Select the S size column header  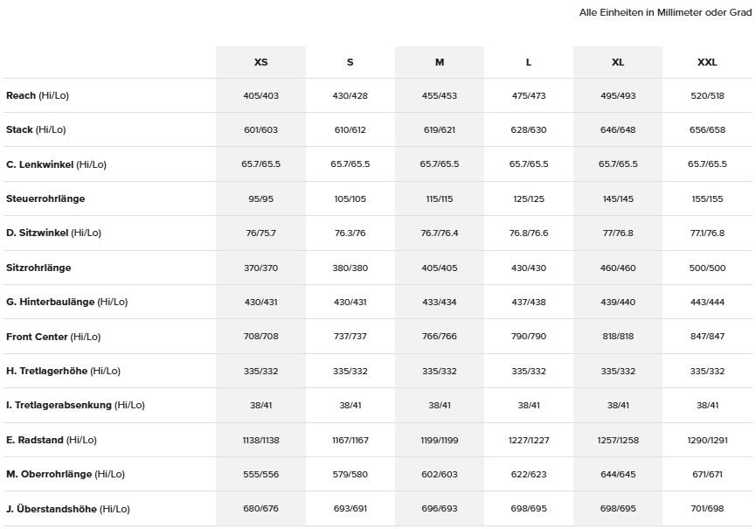point(350,62)
